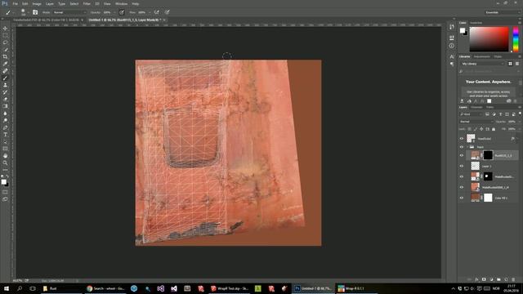Select the History Brush tool
The height and width of the screenshot is (294, 523).
tap(5, 92)
